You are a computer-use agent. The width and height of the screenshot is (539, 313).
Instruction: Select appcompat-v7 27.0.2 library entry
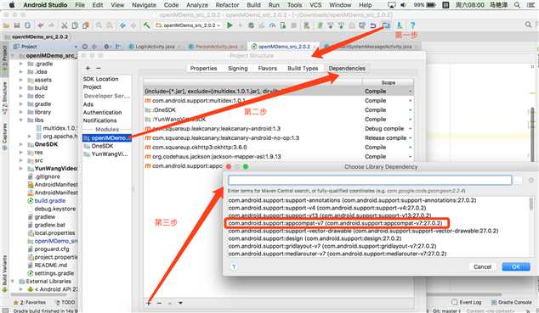coord(336,223)
